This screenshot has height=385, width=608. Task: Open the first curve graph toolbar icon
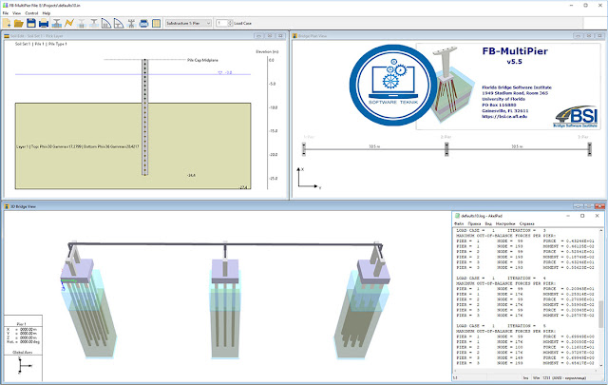pos(106,23)
